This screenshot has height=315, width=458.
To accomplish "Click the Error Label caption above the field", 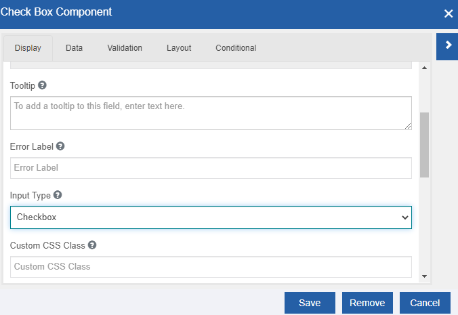I will pyautogui.click(x=32, y=146).
